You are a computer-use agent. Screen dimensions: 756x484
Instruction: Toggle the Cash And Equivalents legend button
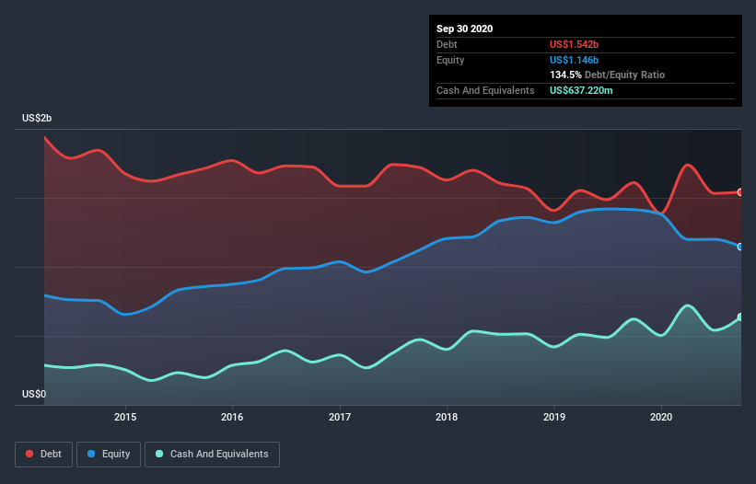pyautogui.click(x=212, y=455)
